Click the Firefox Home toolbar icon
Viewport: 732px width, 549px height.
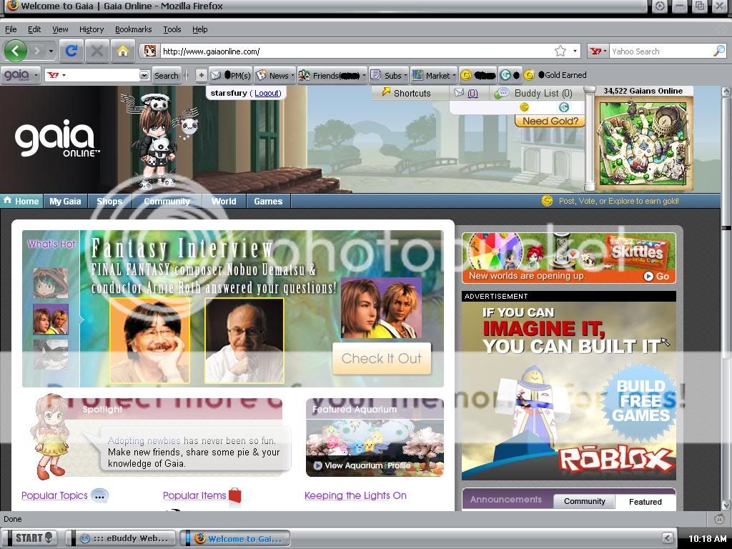coord(123,51)
